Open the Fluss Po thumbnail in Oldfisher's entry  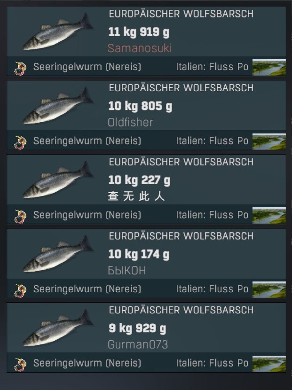[269, 141]
